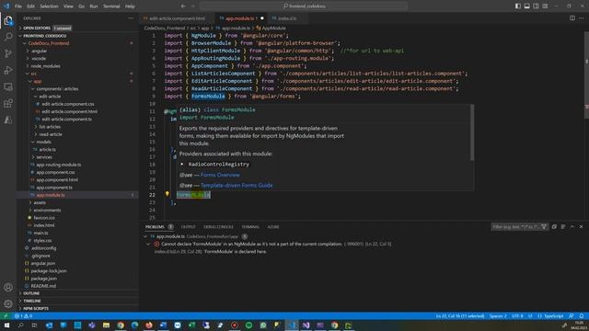Screen dimensions: 589x331
Task: Click the remote window status bar icon
Action: 6,316
